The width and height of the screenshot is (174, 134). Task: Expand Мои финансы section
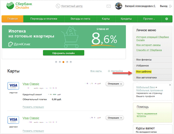153,60
